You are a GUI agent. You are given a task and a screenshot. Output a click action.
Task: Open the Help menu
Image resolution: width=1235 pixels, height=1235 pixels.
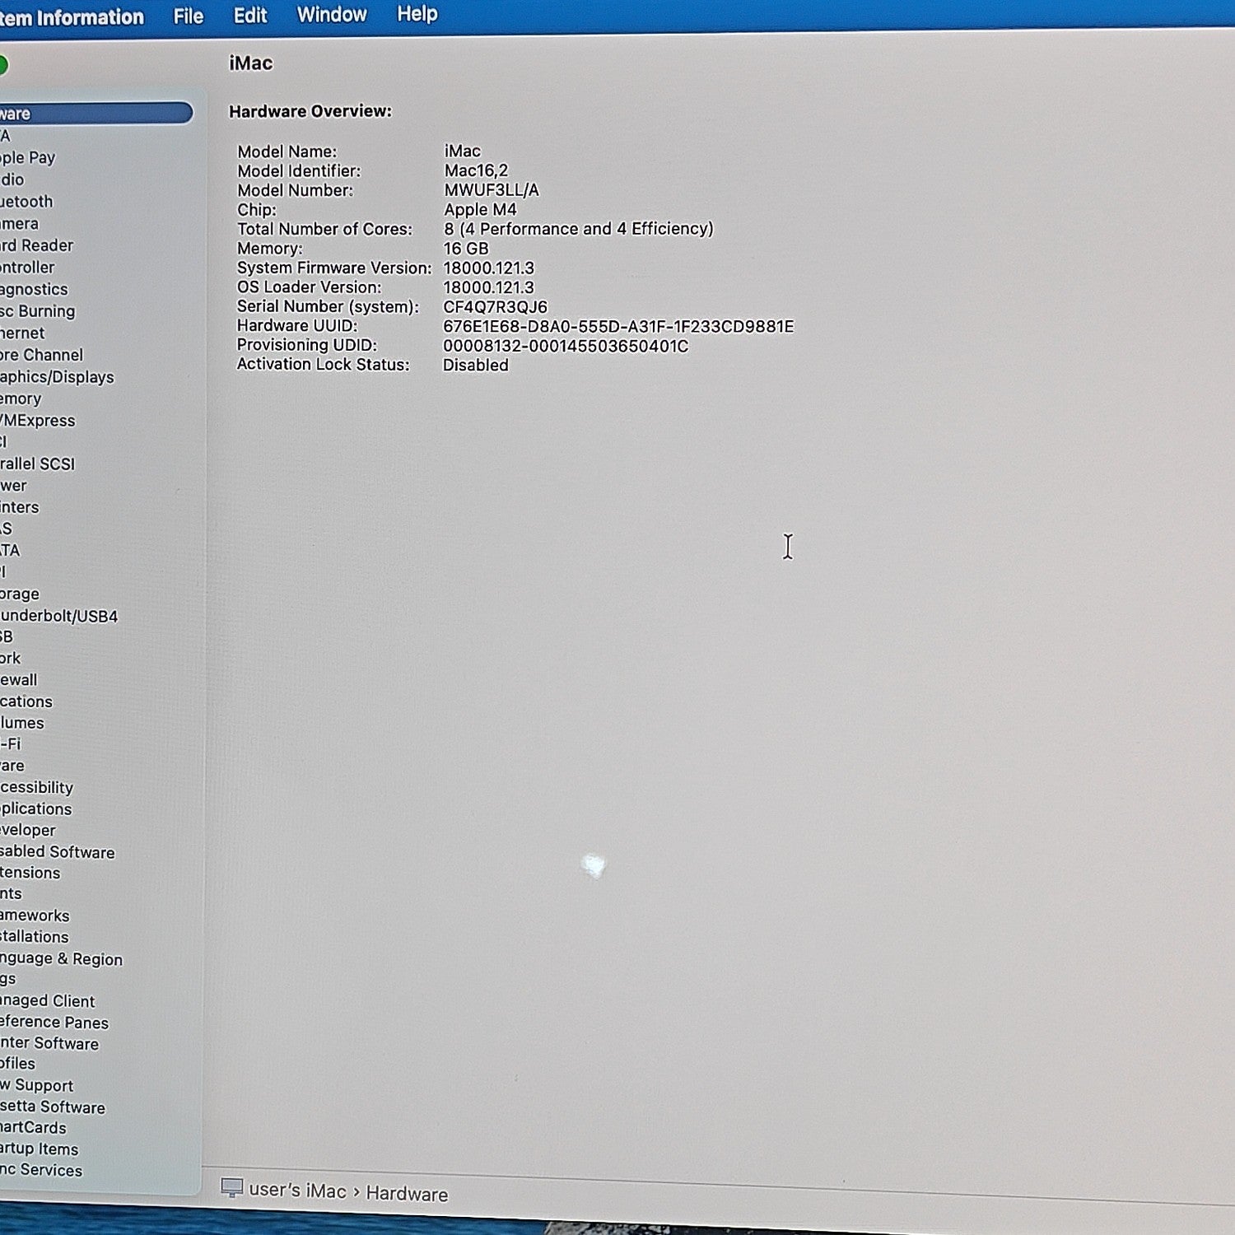point(417,14)
